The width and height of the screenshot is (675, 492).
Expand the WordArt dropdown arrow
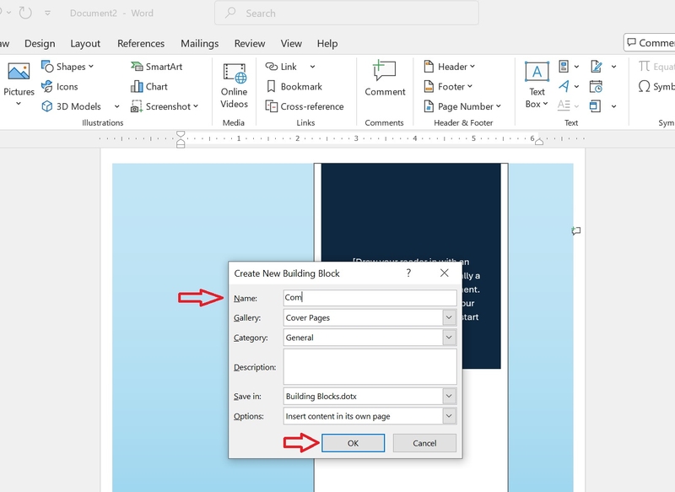click(x=576, y=87)
